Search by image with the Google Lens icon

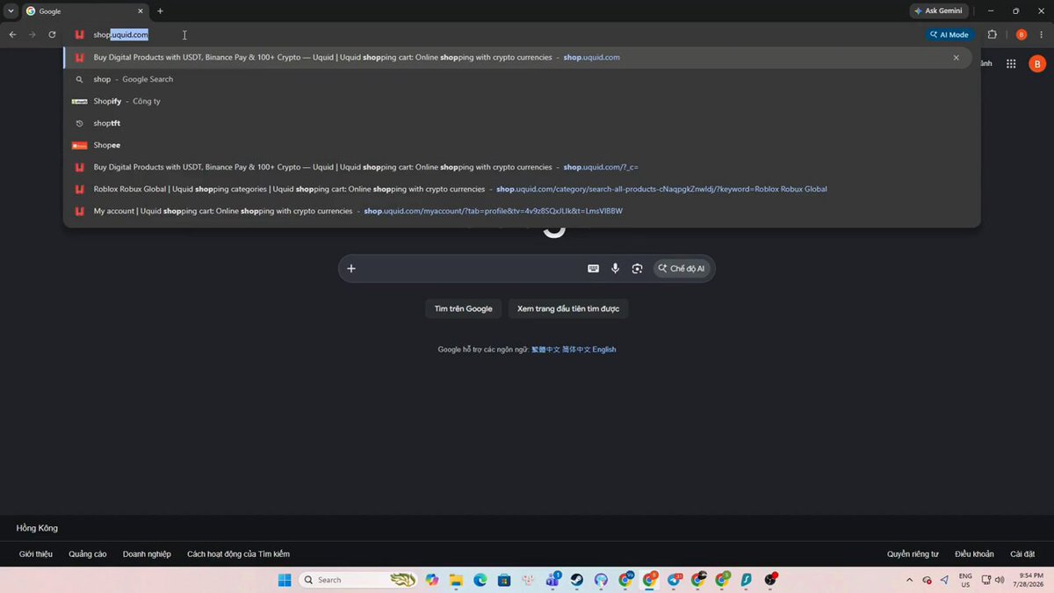point(637,269)
